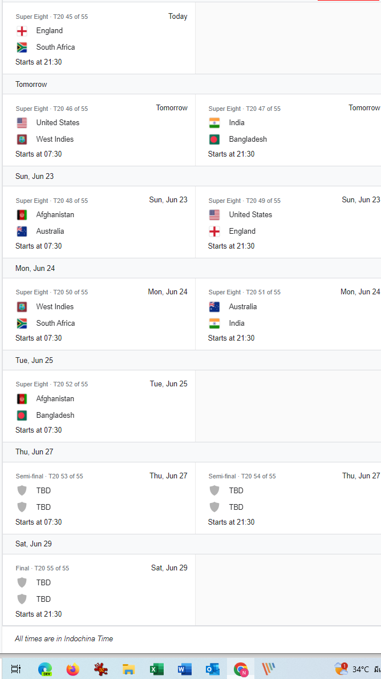Open Afghanistan vs Australia match
381x679 pixels.
point(100,223)
